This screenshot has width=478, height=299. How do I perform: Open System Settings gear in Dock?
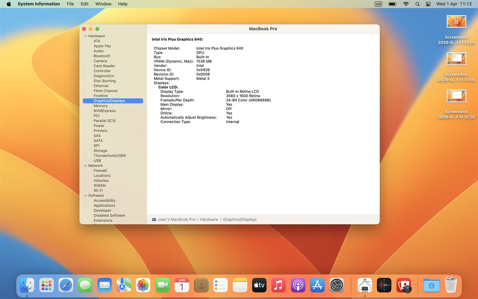coord(337,285)
